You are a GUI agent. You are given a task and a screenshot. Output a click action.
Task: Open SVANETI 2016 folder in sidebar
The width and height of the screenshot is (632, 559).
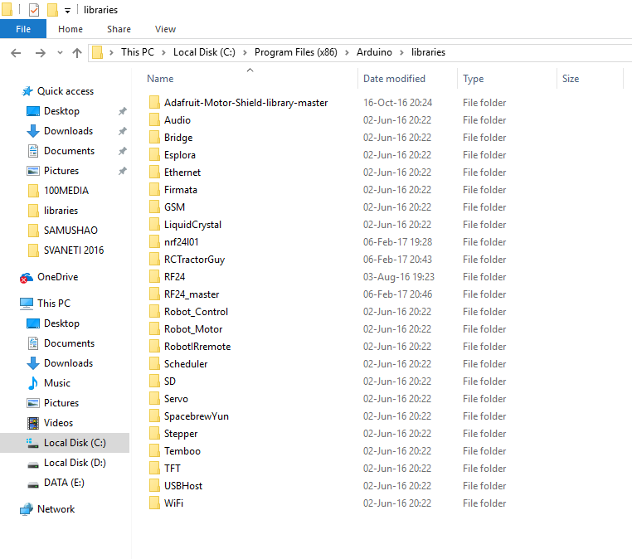click(74, 250)
